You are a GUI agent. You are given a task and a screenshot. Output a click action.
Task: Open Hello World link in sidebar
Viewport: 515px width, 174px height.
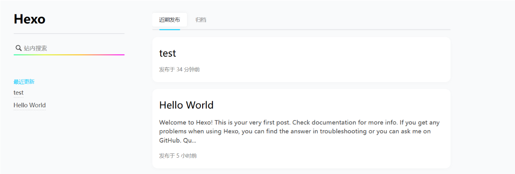coord(29,105)
